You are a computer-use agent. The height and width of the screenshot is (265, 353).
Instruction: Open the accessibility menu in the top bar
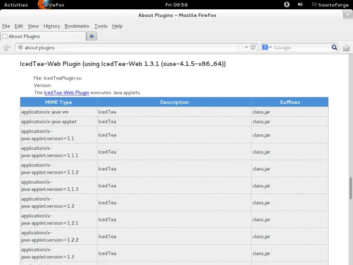pyautogui.click(x=286, y=4)
